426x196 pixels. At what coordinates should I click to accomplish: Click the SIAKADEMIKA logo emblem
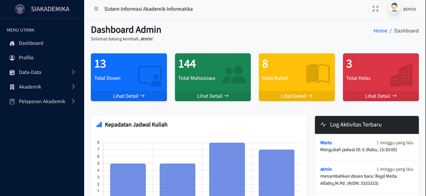pos(20,9)
